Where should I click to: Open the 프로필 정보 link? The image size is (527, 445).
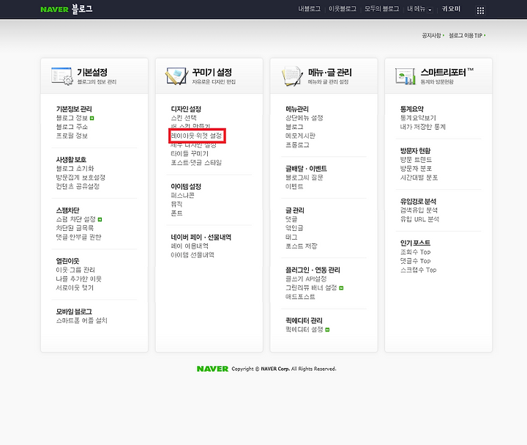(x=72, y=136)
